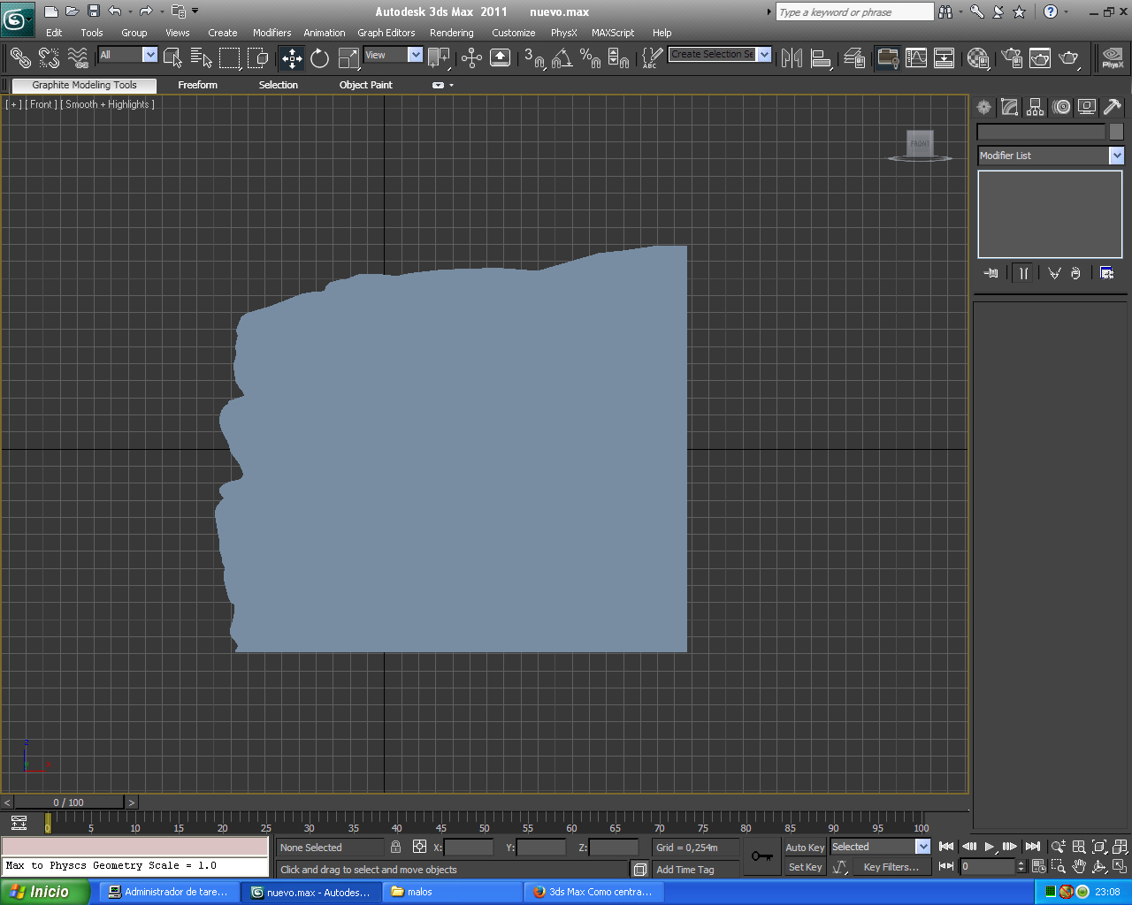Switch to the Freeform ribbon tab
Screen dimensions: 1132x905
click(197, 85)
